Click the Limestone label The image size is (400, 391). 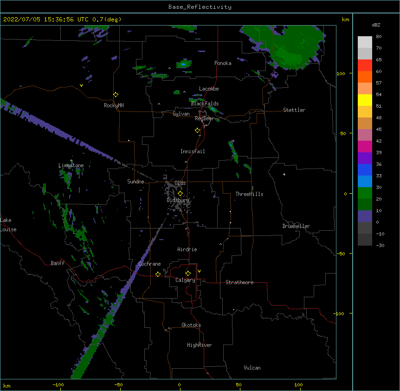[x=71, y=165]
